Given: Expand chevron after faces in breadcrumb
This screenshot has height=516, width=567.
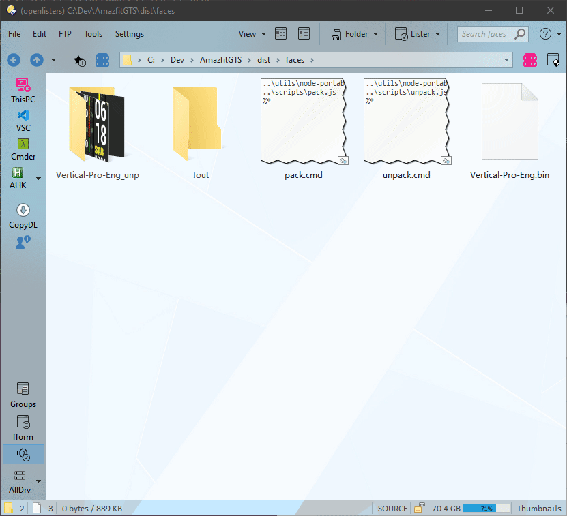Looking at the screenshot, I should click(x=312, y=60).
